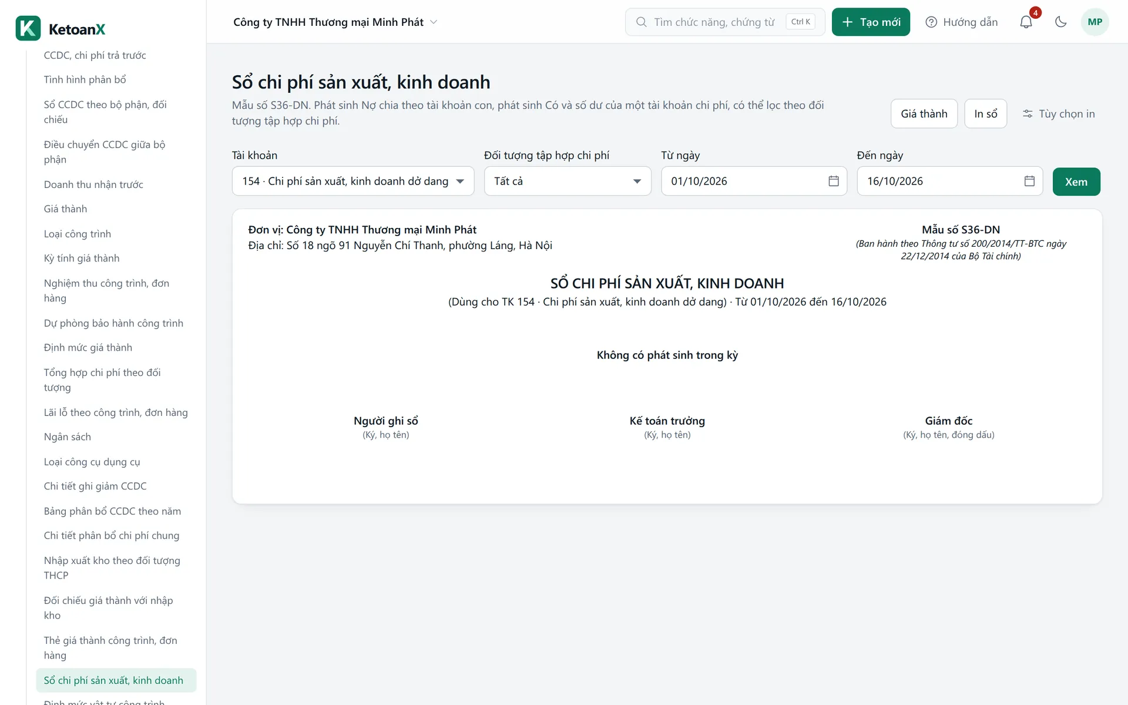Click the search magnifier icon
This screenshot has width=1128, height=705.
[x=642, y=22]
